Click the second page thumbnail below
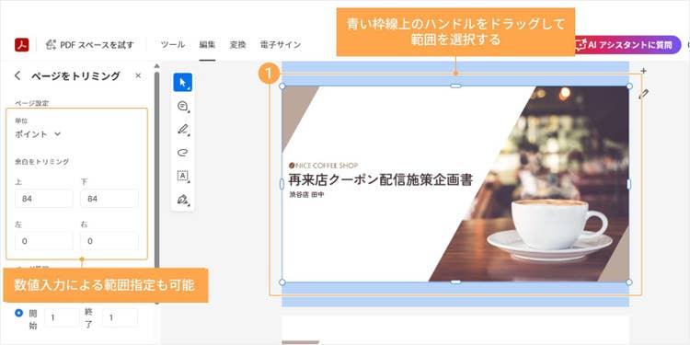The width and height of the screenshot is (690, 345). (x=455, y=330)
